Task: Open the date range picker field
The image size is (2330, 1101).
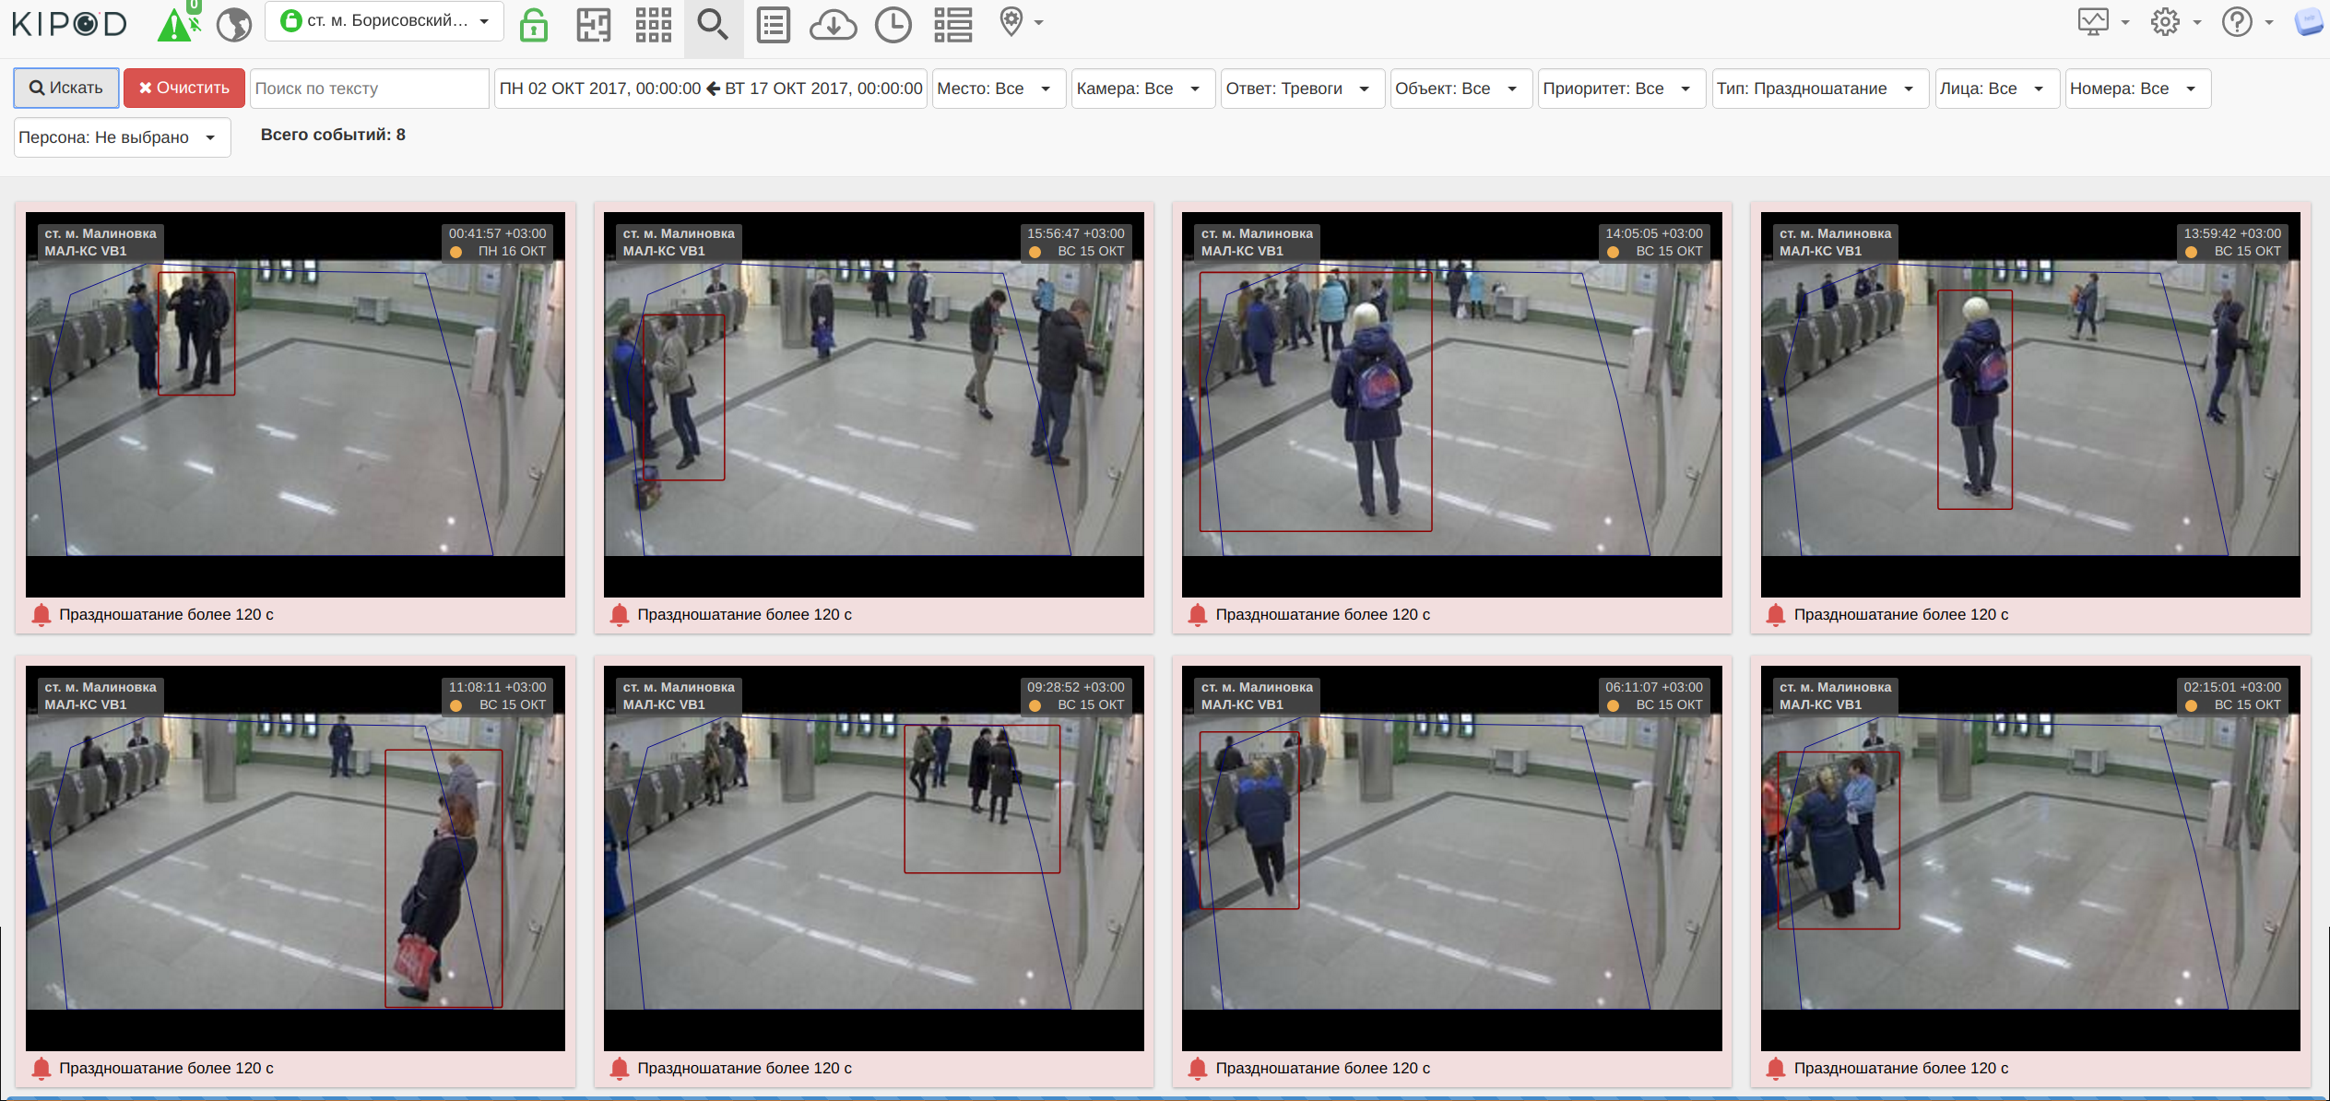Action: click(711, 89)
